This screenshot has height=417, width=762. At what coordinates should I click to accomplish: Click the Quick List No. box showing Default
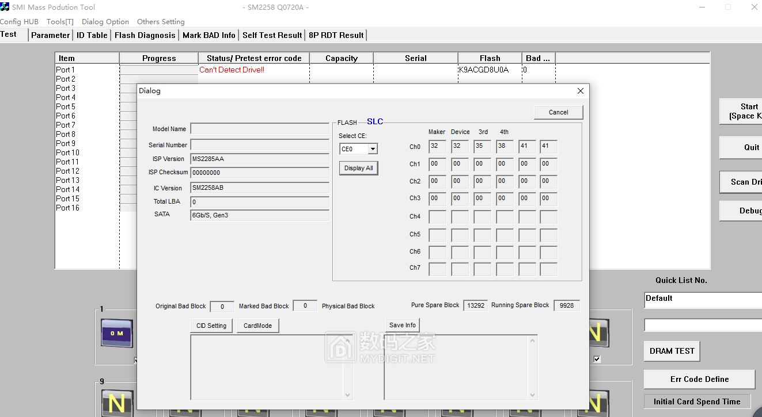tap(703, 300)
